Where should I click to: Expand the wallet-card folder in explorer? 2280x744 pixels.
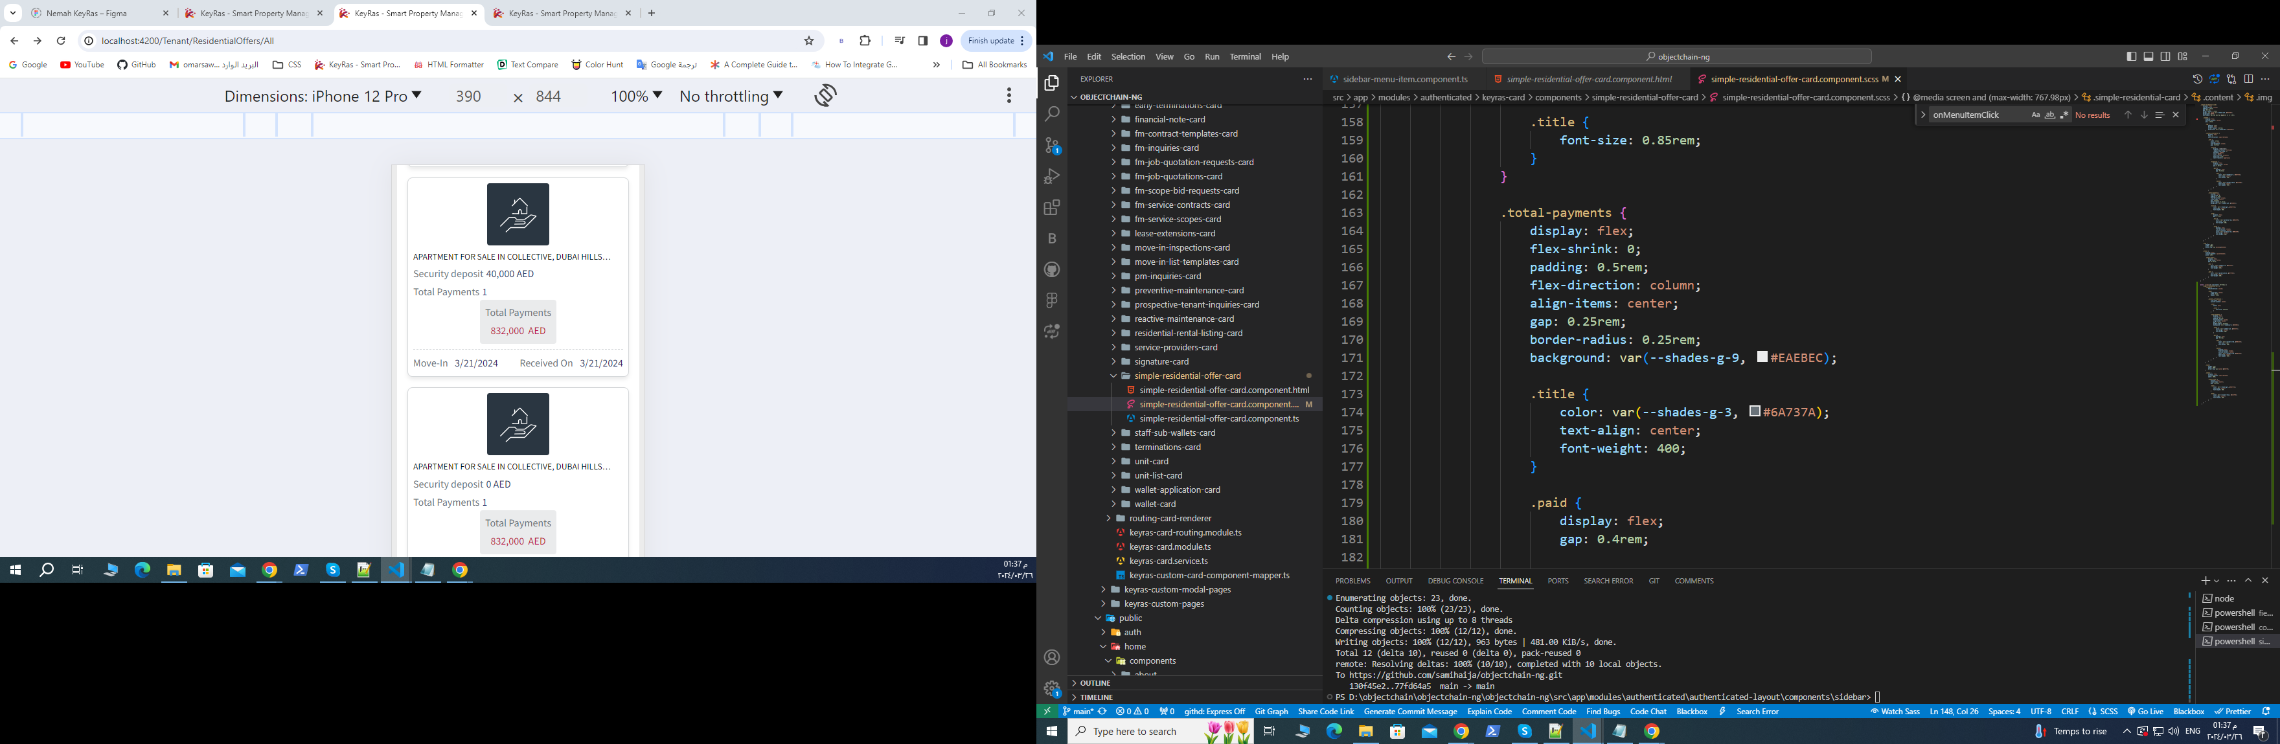[1155, 504]
